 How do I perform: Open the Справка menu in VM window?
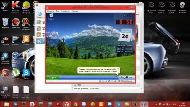[75, 11]
